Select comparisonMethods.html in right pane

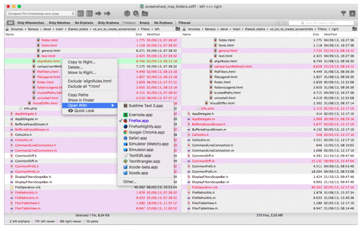(270, 66)
